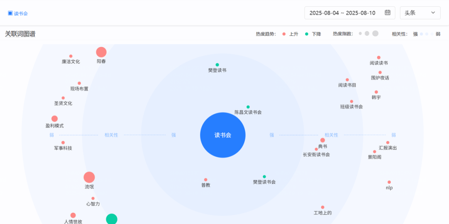Click the 热度指数 legend label
This screenshot has width=449, height=224.
[343, 34]
